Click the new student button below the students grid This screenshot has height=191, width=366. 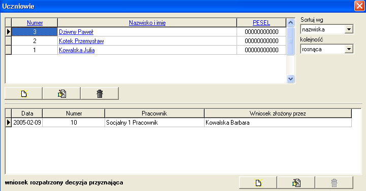pyautogui.click(x=23, y=94)
